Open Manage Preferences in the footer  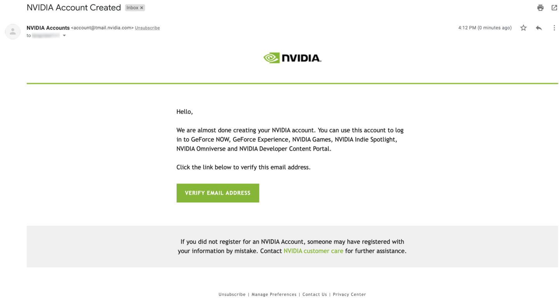[274, 294]
